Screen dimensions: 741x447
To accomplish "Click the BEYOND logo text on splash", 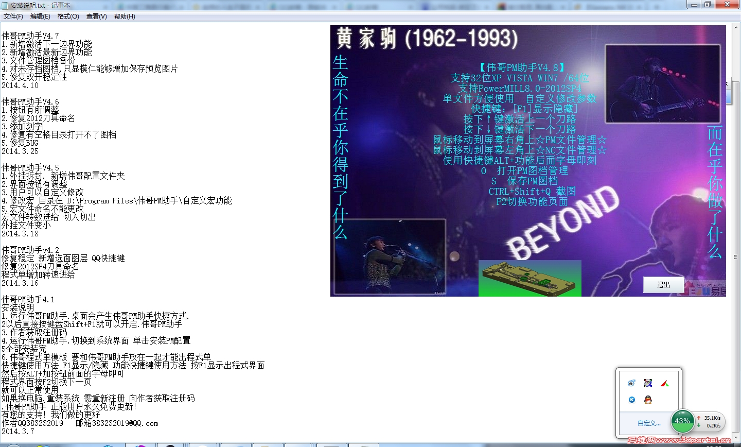I will pyautogui.click(x=563, y=222).
